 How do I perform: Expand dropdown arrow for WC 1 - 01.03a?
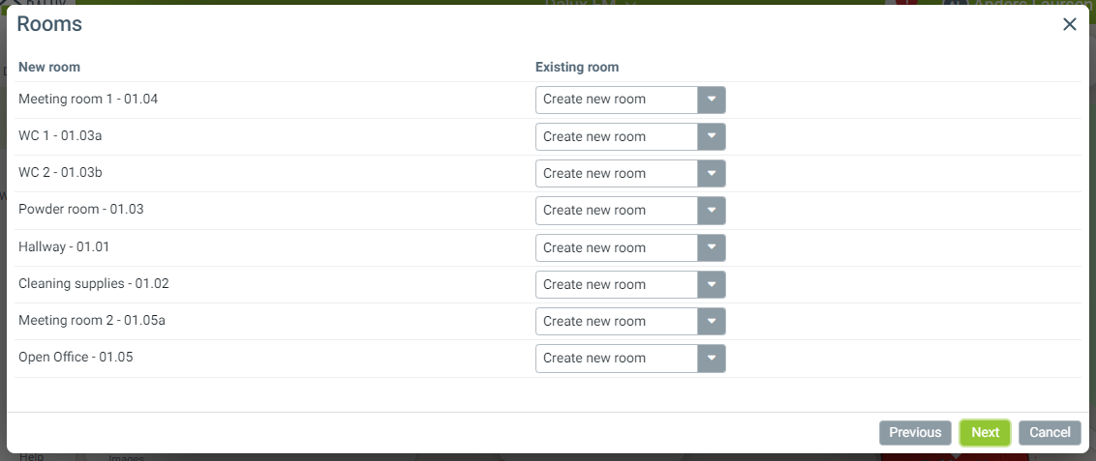[712, 136]
